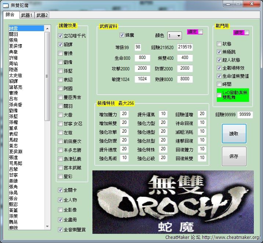The image size is (263, 243).
Task: Select 呂布 from the character list
Action: (x=13, y=99)
